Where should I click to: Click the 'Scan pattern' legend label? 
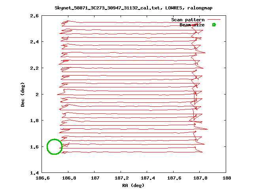188,20
